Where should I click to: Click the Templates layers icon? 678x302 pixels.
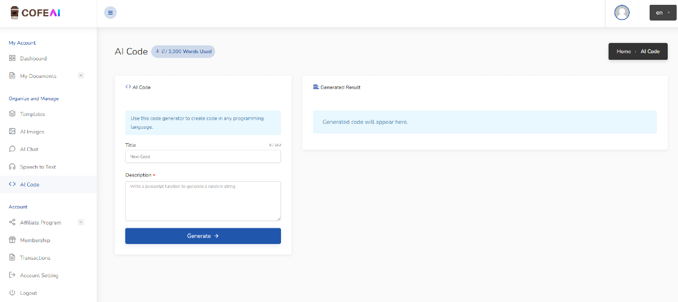tap(12, 114)
